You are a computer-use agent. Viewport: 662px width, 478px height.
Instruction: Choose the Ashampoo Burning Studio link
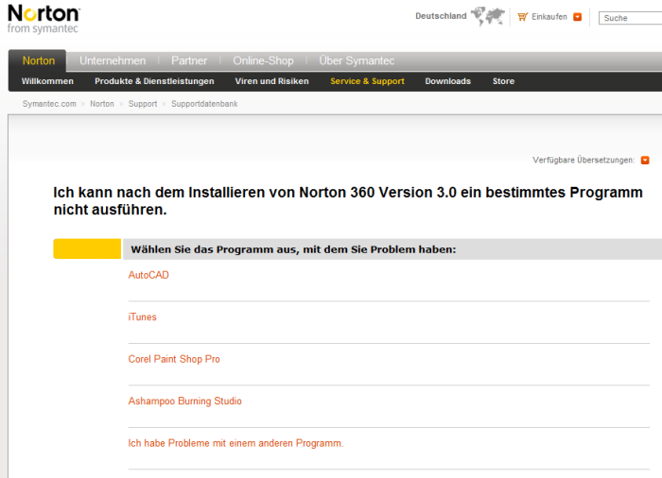tap(185, 401)
